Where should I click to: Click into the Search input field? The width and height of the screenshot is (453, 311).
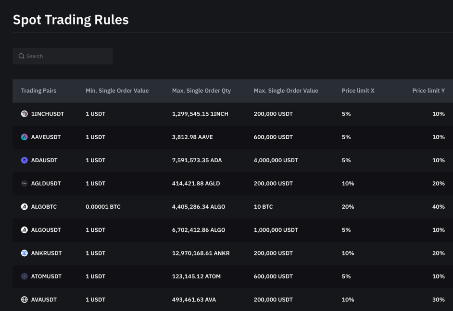coord(63,56)
